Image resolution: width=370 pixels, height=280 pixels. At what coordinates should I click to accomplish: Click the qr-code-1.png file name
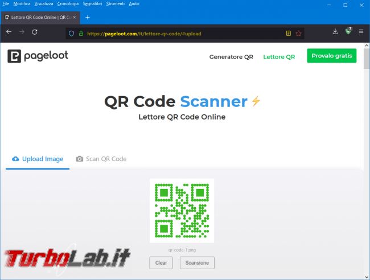click(182, 250)
